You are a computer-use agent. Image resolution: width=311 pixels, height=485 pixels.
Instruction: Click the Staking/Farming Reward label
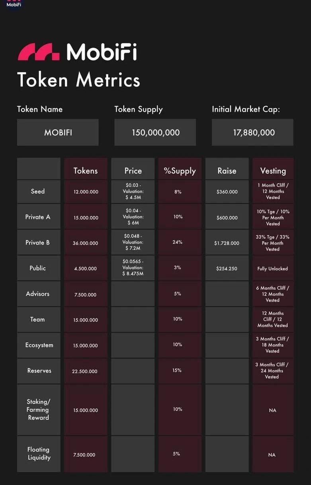tap(38, 409)
